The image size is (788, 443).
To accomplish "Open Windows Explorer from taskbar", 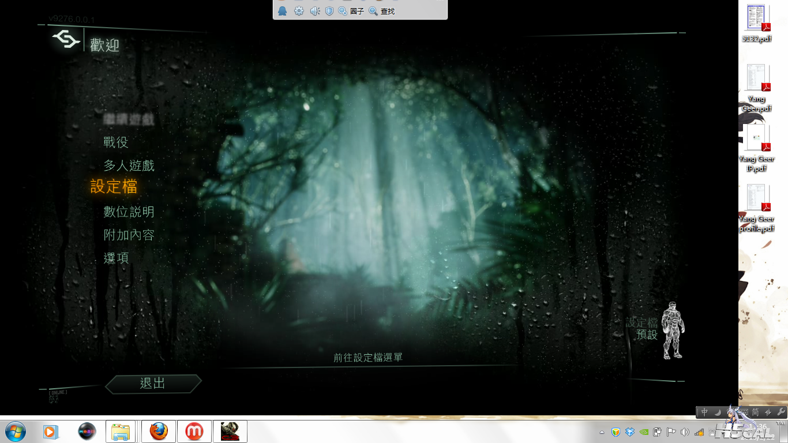I will click(121, 431).
